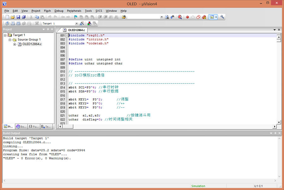
Task: Click the Insert Breakpoint red dot icon
Action: click(187, 17)
